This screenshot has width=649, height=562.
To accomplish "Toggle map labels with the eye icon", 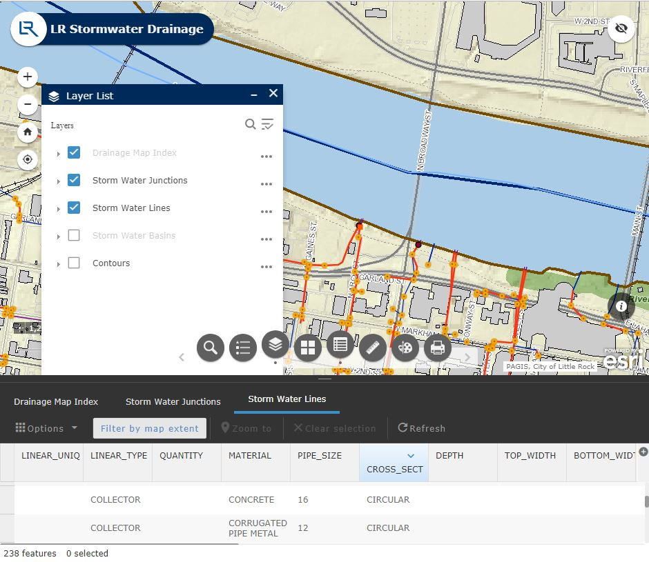I will click(621, 28).
